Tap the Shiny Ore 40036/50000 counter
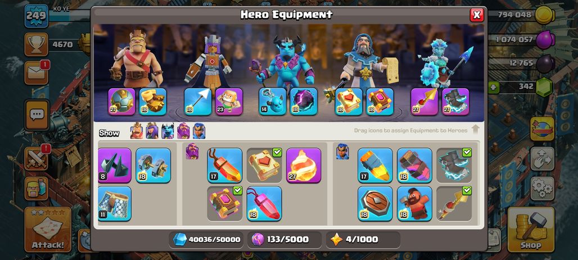 206,239
